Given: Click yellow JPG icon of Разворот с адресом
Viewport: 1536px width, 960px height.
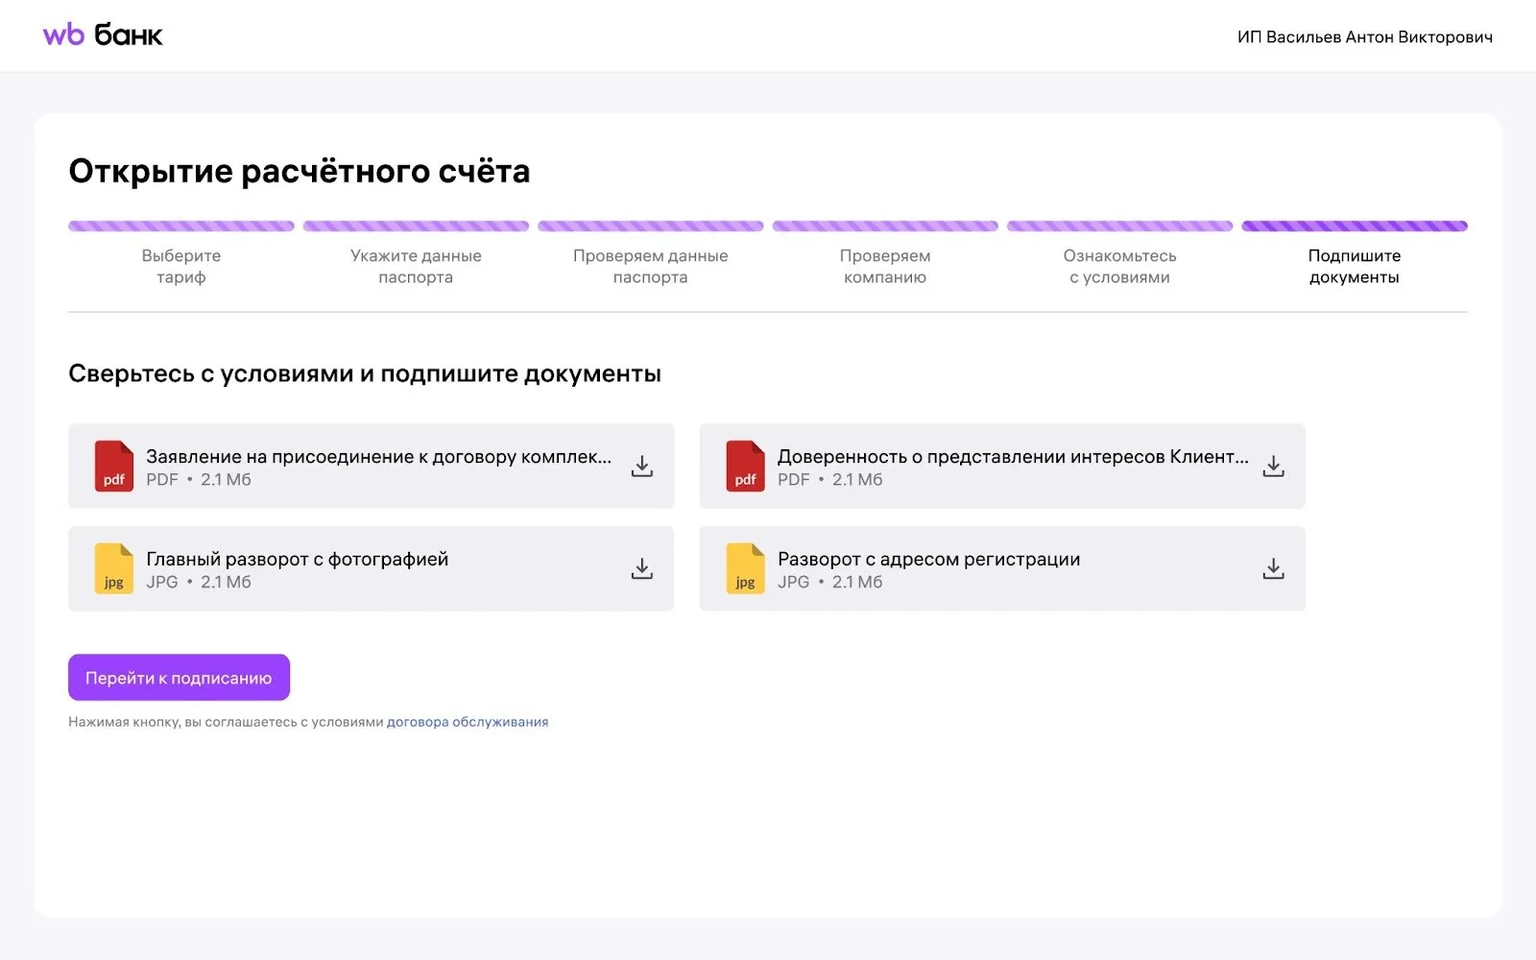Looking at the screenshot, I should (x=745, y=569).
